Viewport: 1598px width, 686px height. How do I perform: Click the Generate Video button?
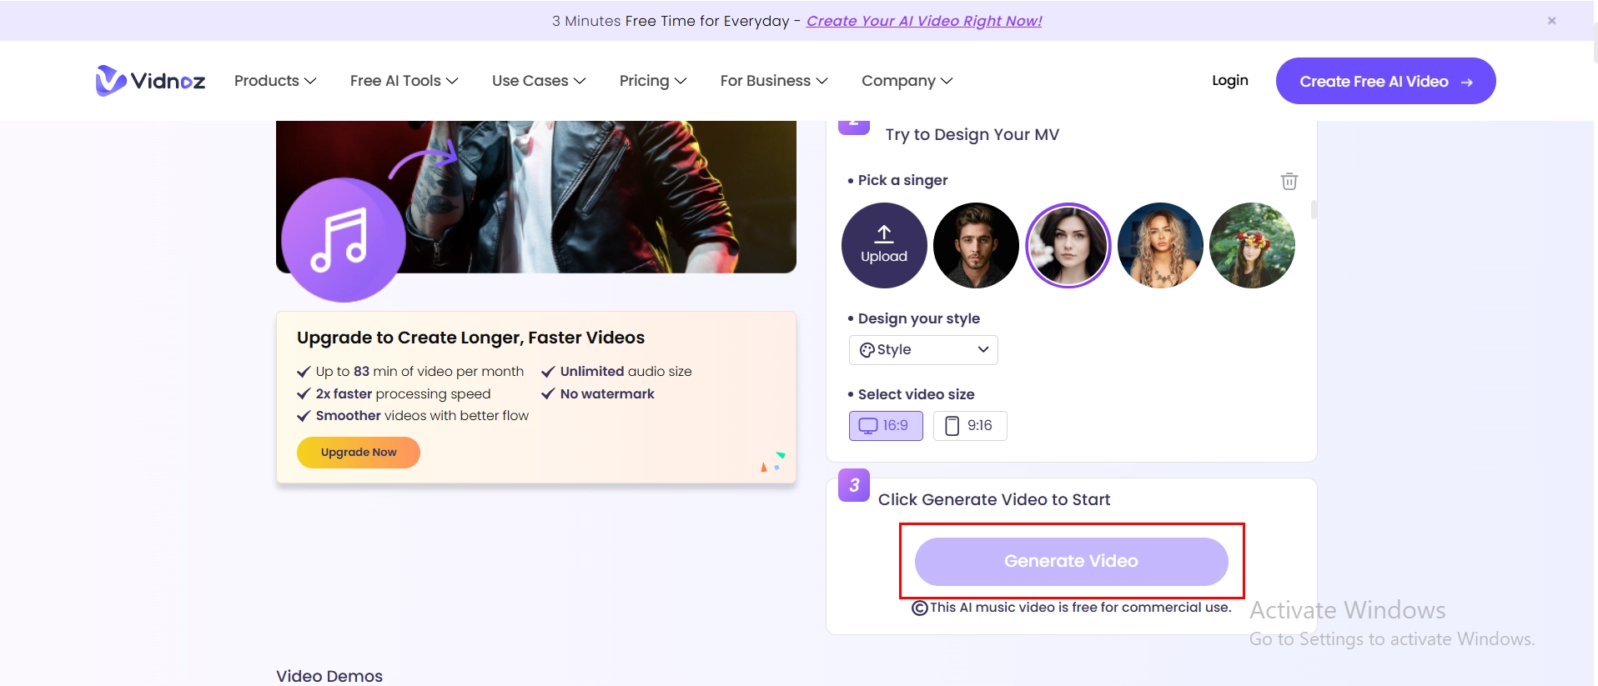1071,561
